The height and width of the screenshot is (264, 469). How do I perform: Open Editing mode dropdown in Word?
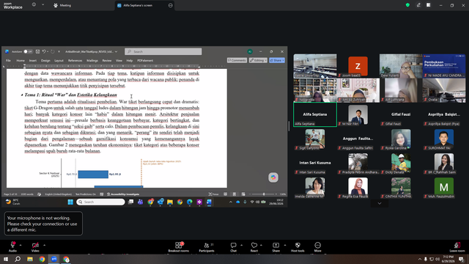(258, 60)
